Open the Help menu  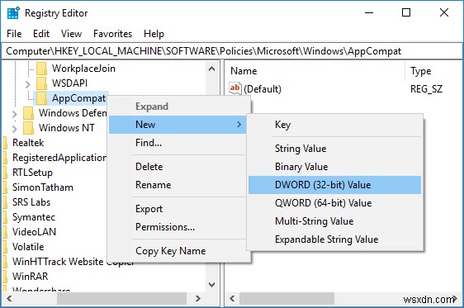tap(154, 34)
